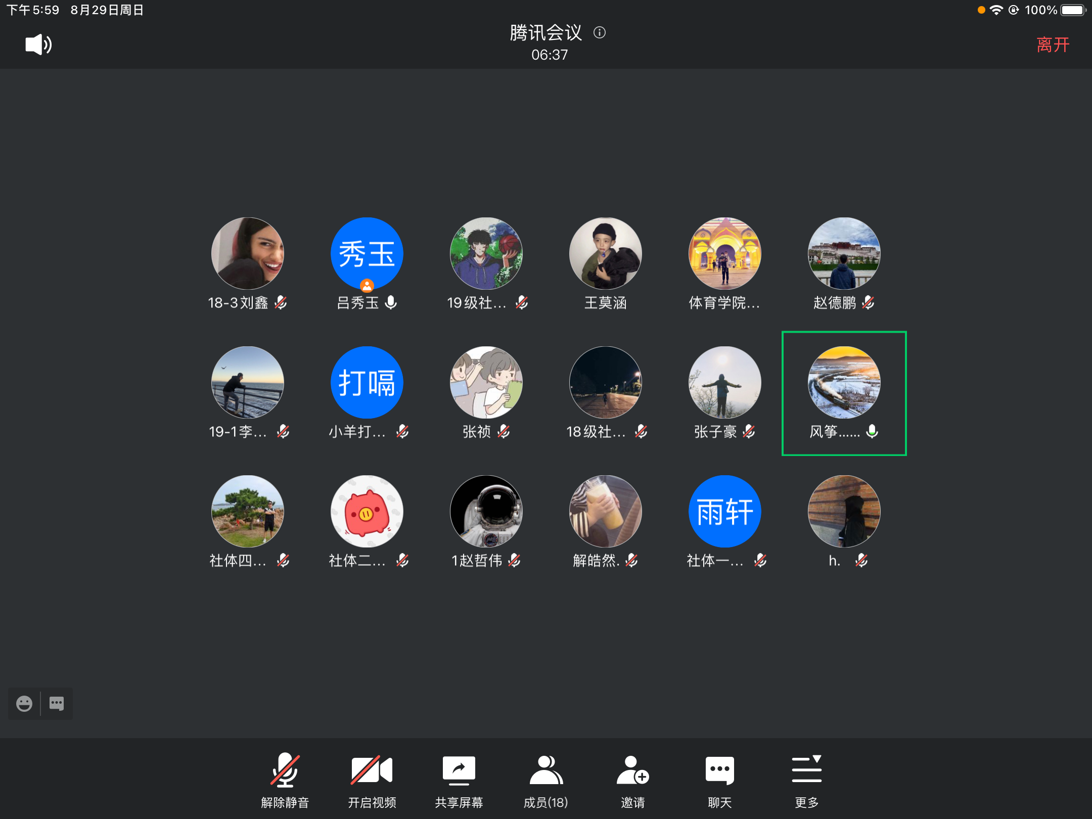Open the emoji reaction panel
Viewport: 1092px width, 819px height.
(24, 703)
